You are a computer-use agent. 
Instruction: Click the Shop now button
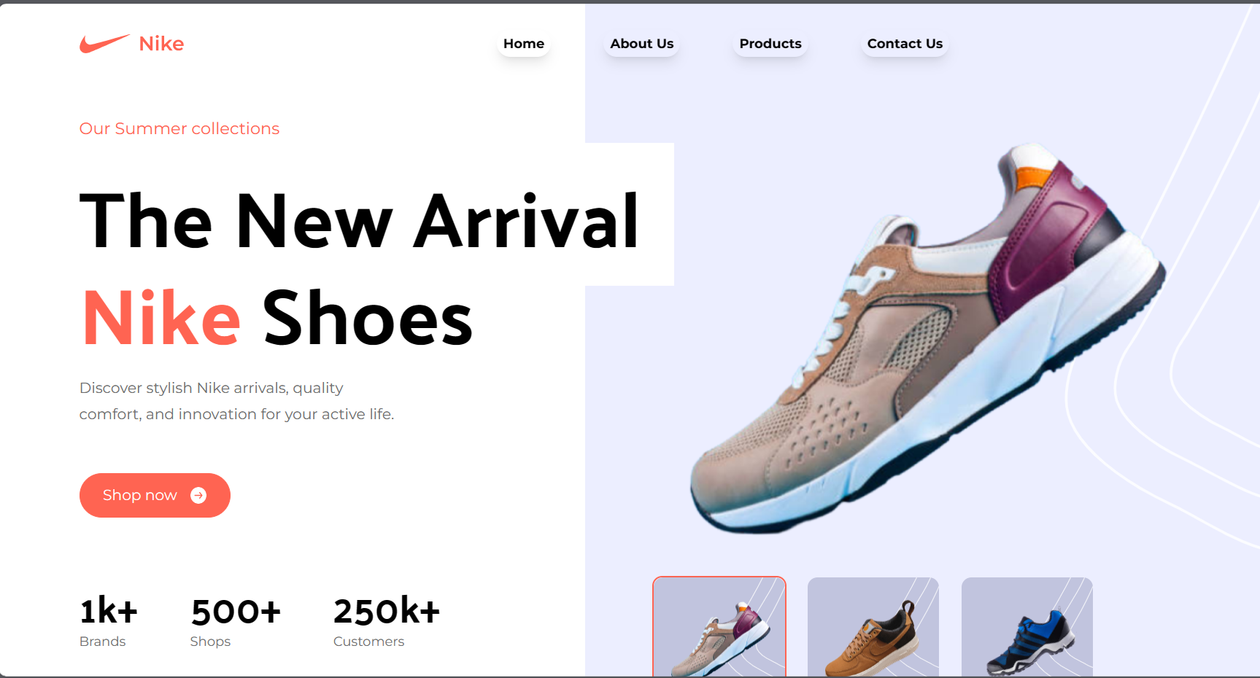tap(155, 496)
